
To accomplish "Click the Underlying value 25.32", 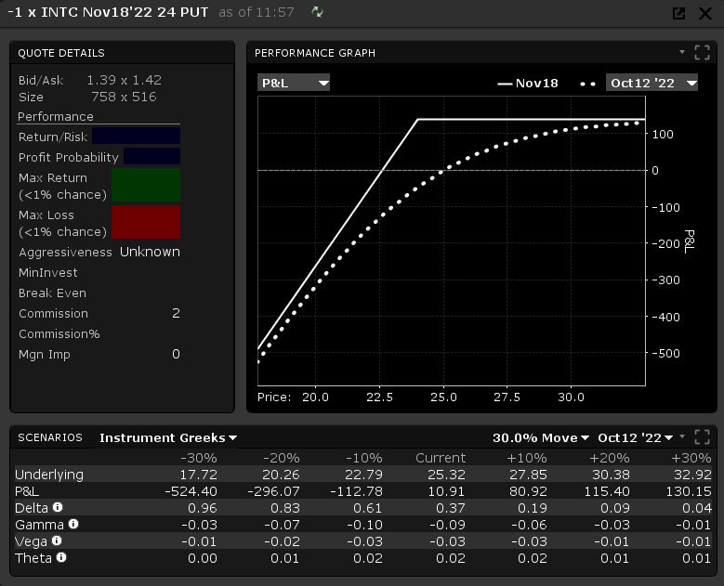I will (447, 475).
